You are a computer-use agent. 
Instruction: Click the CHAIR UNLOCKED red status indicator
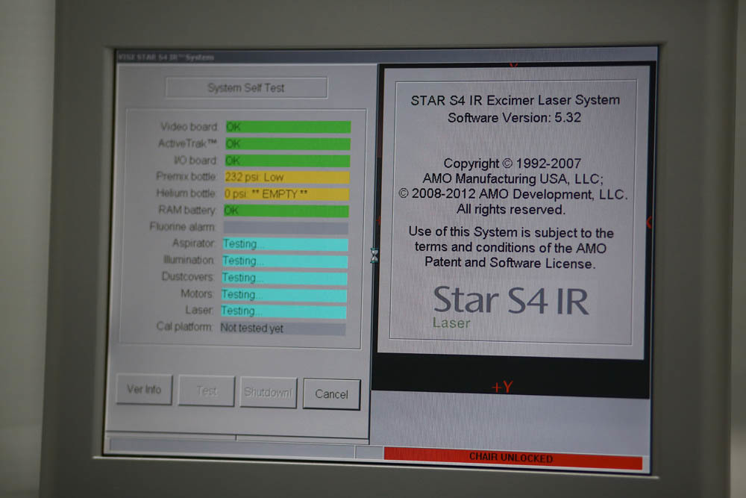click(x=513, y=458)
